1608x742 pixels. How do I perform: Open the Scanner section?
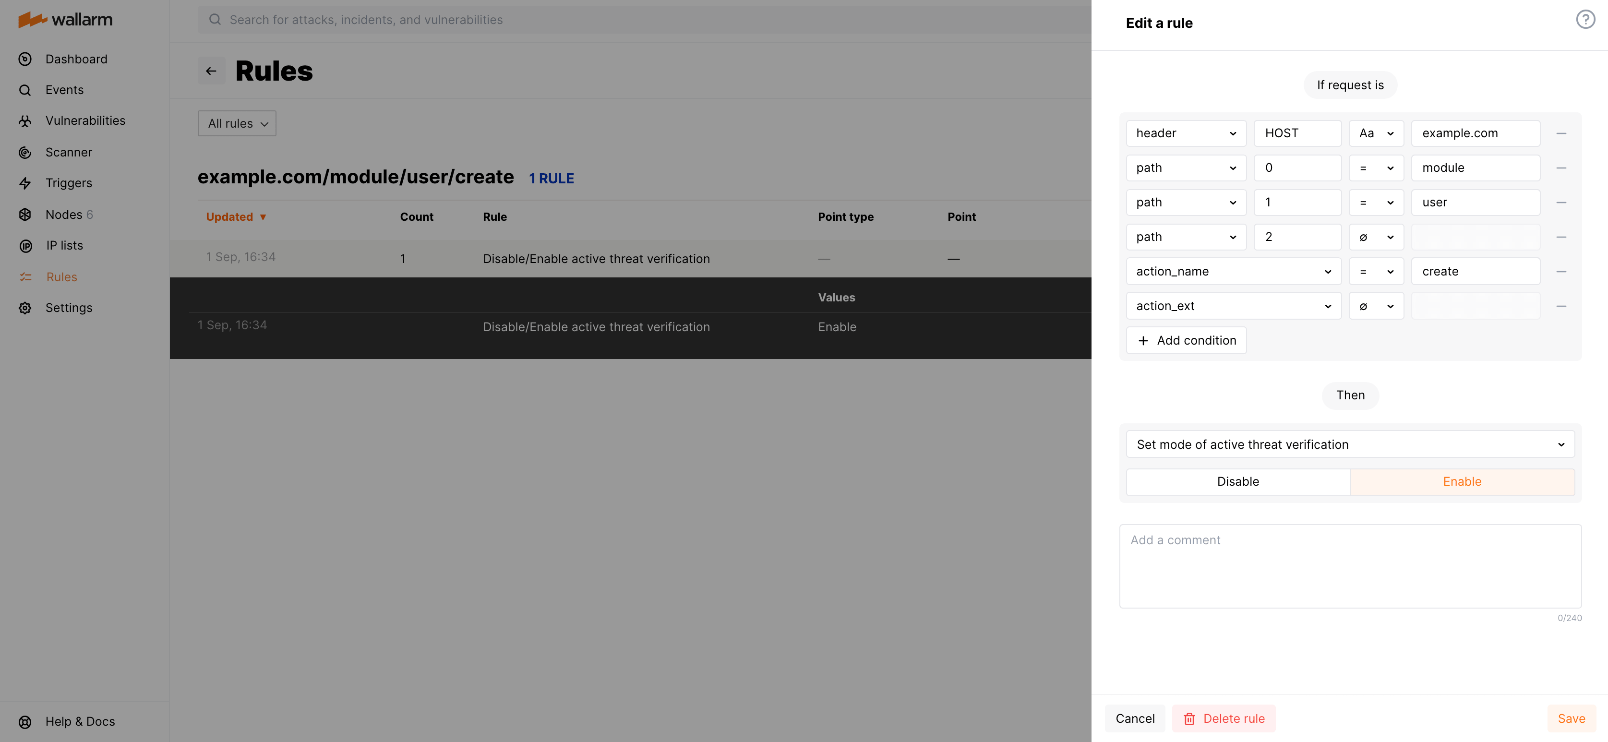[69, 152]
